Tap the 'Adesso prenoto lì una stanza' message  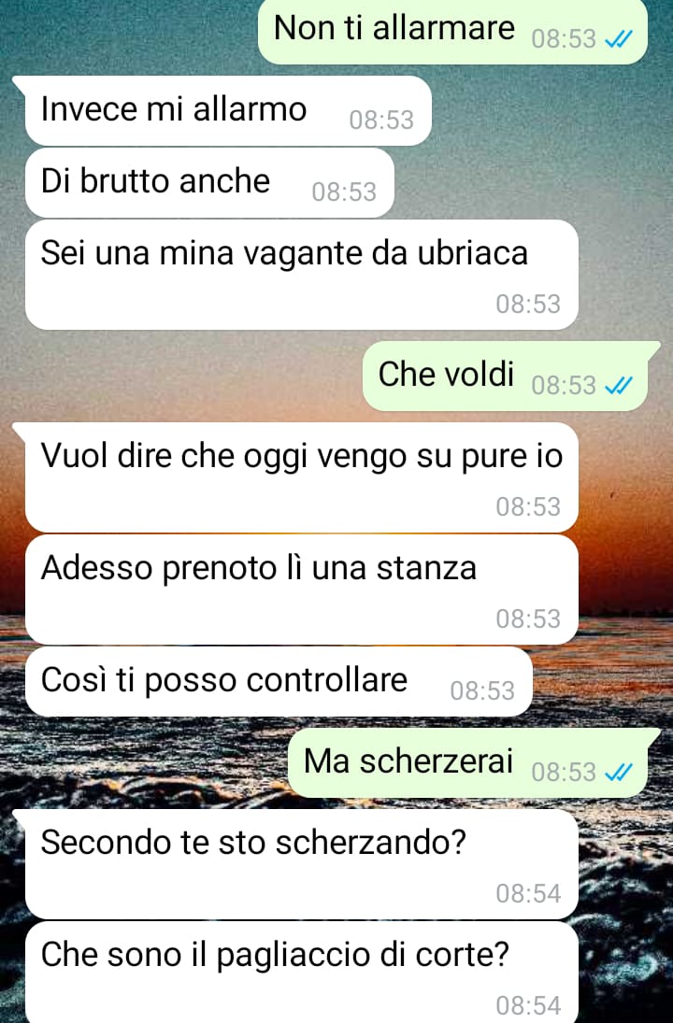pyautogui.click(x=302, y=590)
